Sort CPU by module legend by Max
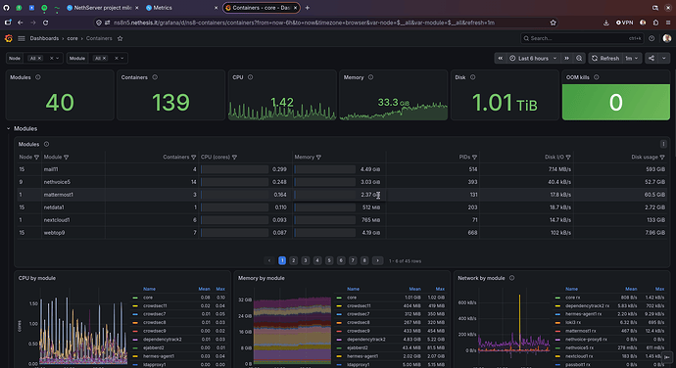 click(220, 289)
